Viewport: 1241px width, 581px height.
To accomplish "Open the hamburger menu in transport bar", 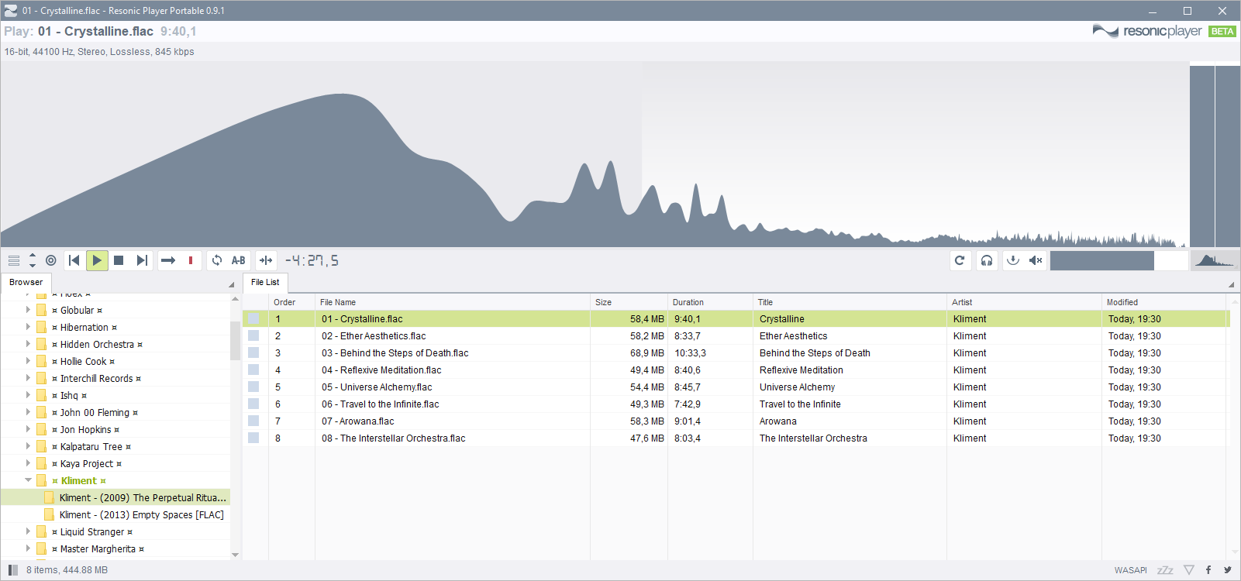I will [x=14, y=260].
